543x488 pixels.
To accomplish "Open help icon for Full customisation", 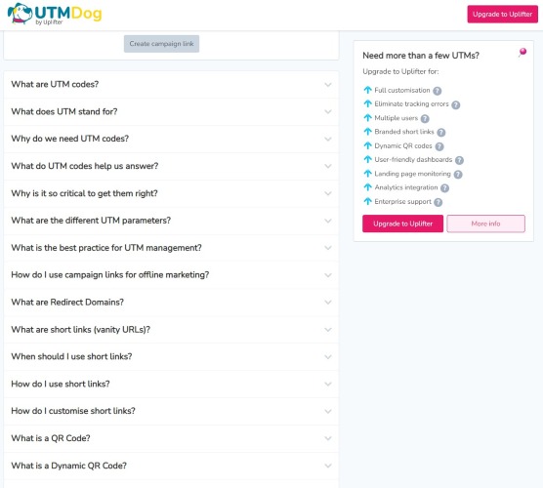I will (438, 91).
